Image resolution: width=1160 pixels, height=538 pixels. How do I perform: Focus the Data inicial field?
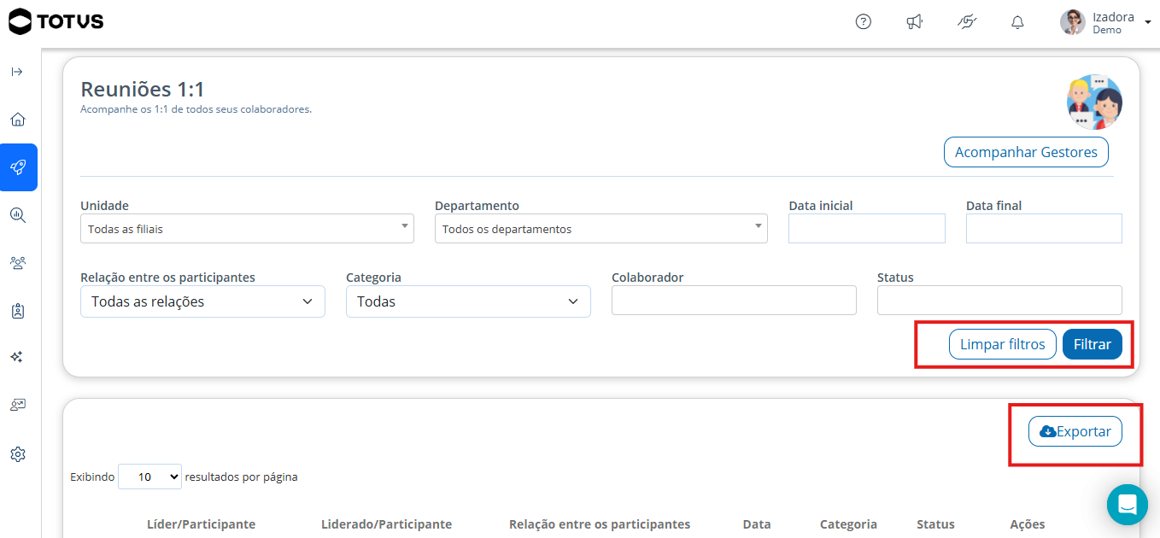click(x=867, y=229)
